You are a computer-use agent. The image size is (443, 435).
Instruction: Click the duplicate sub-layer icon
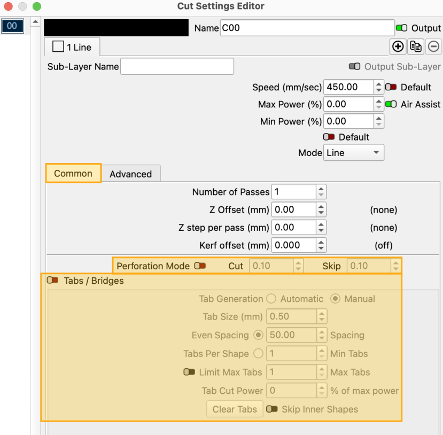tap(416, 46)
